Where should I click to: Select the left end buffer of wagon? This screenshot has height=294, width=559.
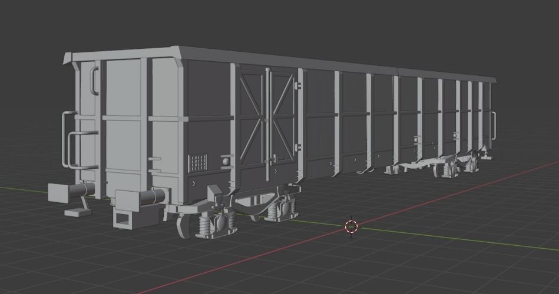[x=71, y=192]
